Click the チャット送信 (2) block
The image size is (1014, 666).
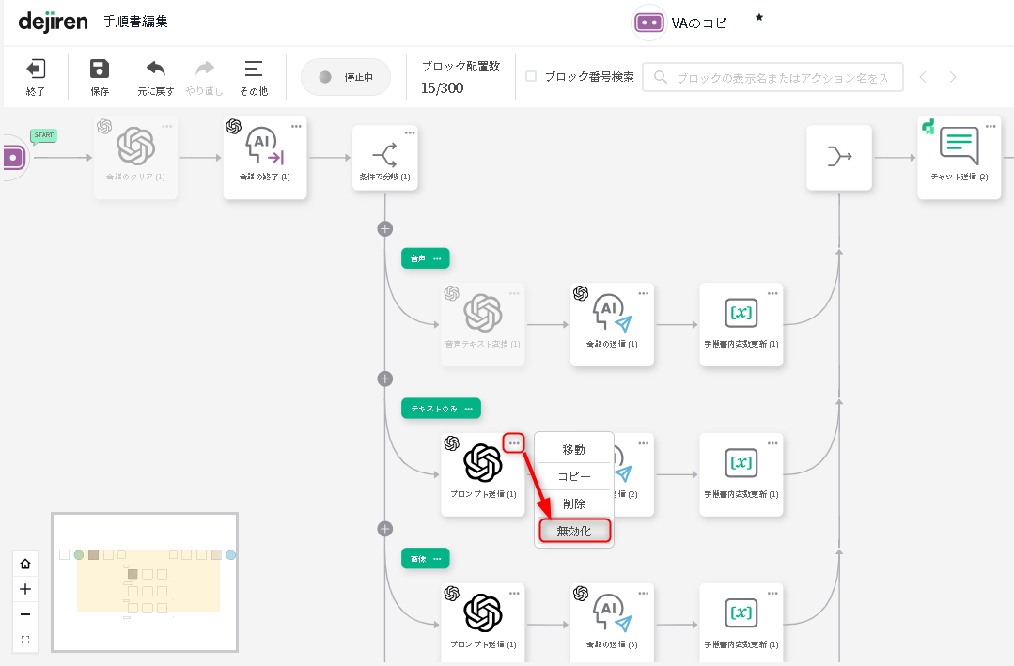pyautogui.click(x=959, y=157)
